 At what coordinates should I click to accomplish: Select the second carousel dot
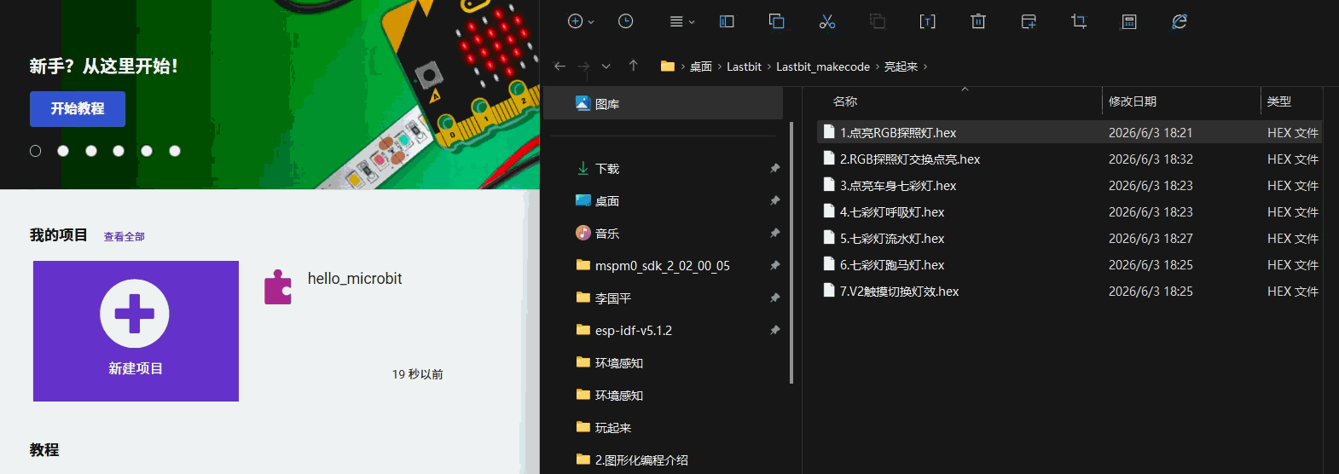tap(63, 151)
